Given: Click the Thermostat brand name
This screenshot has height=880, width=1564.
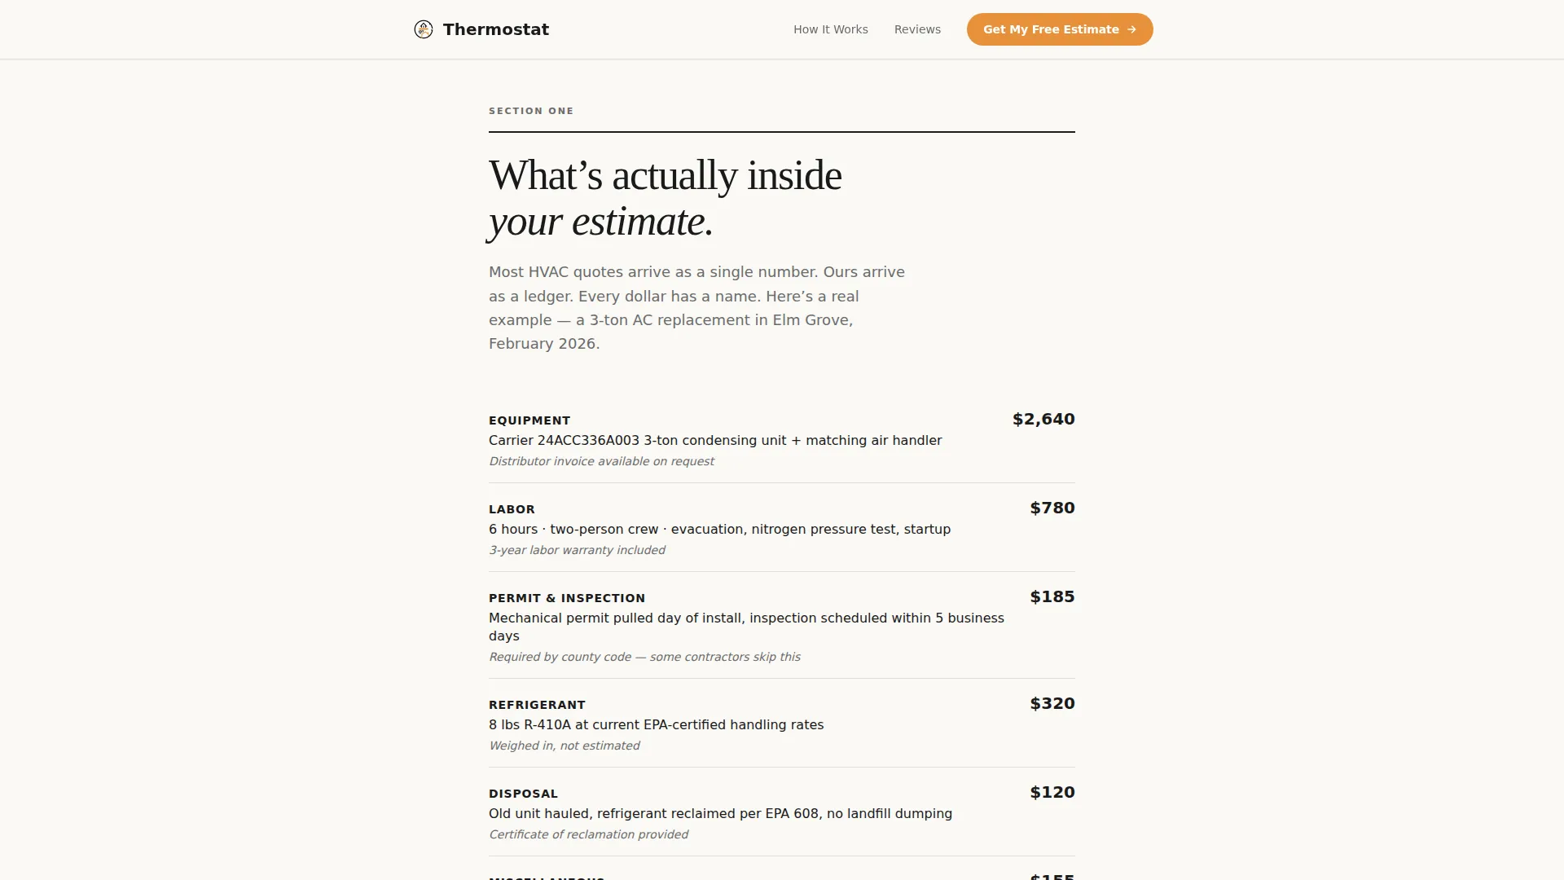Looking at the screenshot, I should click(x=496, y=29).
